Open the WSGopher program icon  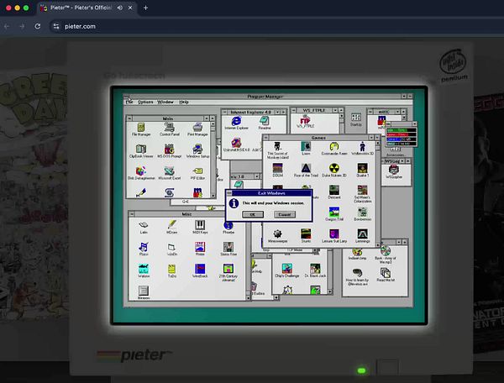(394, 172)
